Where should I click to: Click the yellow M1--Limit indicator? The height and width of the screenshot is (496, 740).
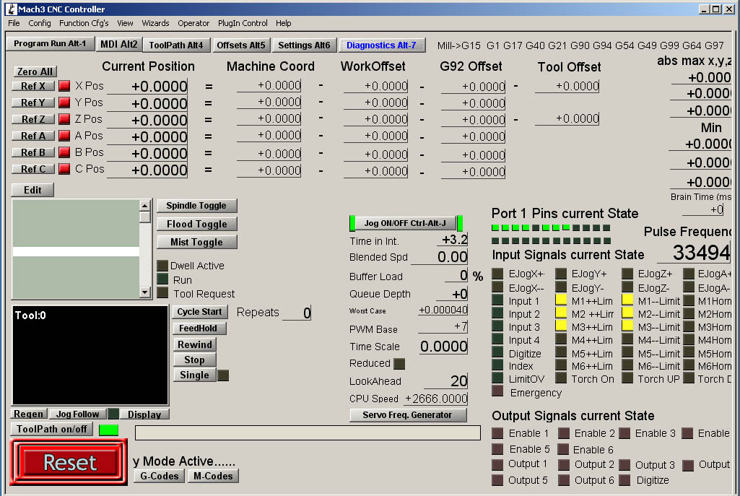click(627, 300)
